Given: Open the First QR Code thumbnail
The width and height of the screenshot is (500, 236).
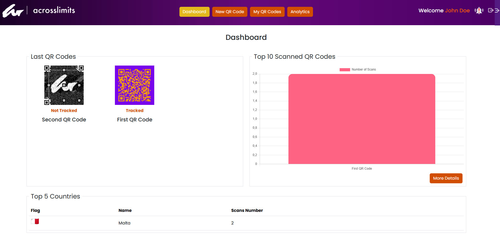Looking at the screenshot, I should coord(135,85).
